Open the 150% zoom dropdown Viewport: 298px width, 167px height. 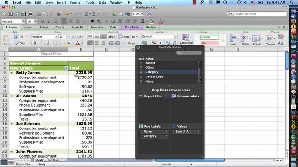(142, 14)
